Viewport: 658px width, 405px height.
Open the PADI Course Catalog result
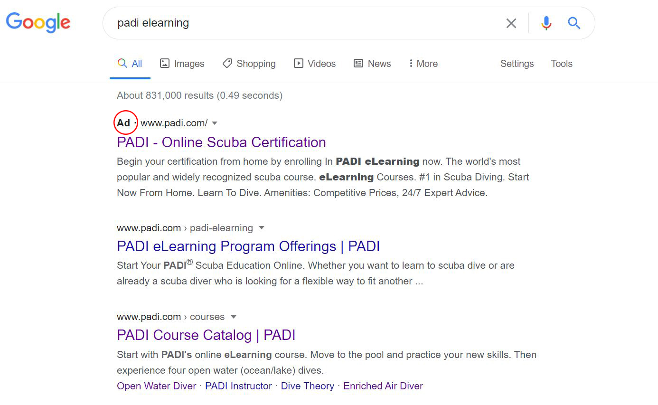pyautogui.click(x=206, y=335)
